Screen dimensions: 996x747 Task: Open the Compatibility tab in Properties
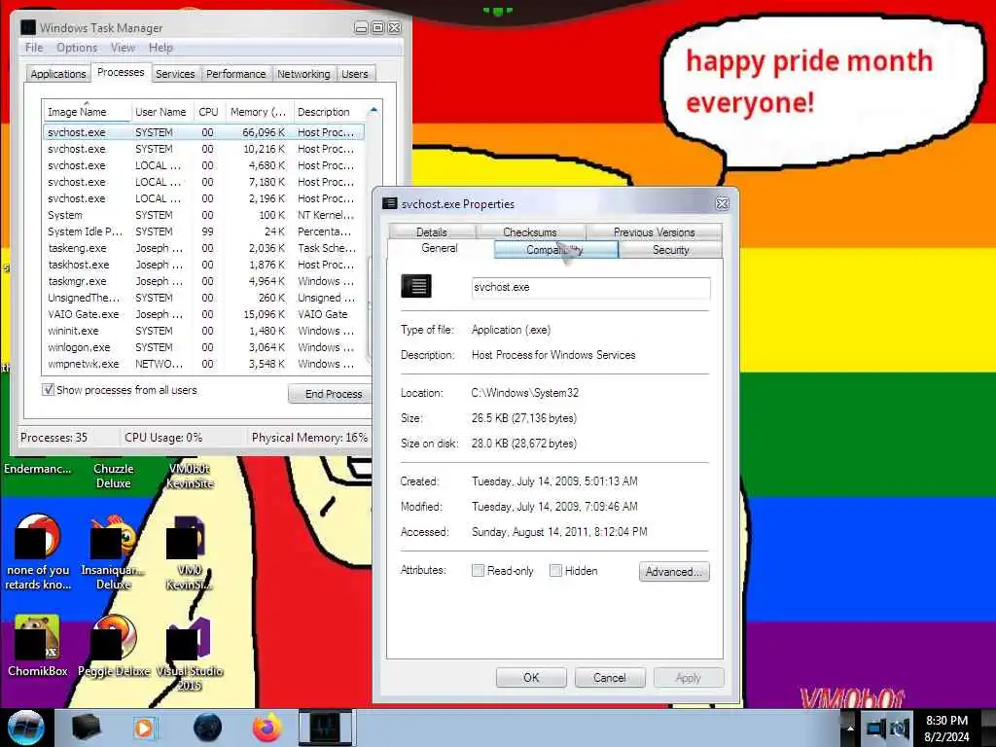[555, 250]
